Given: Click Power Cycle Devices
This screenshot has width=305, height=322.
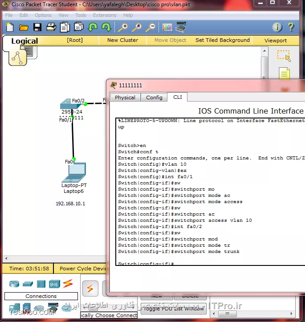Looking at the screenshot, I should [x=83, y=269].
